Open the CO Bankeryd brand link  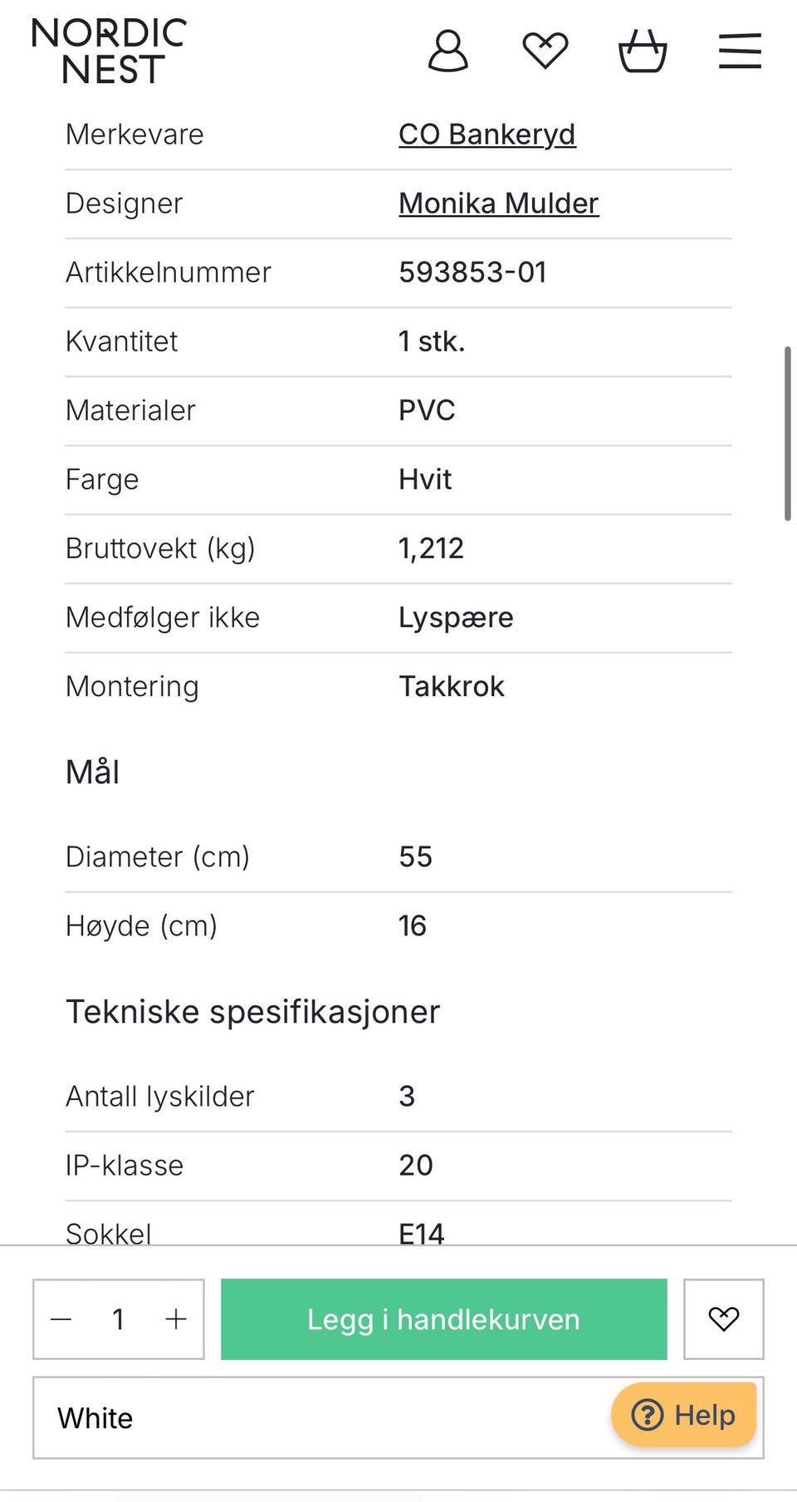coord(487,135)
